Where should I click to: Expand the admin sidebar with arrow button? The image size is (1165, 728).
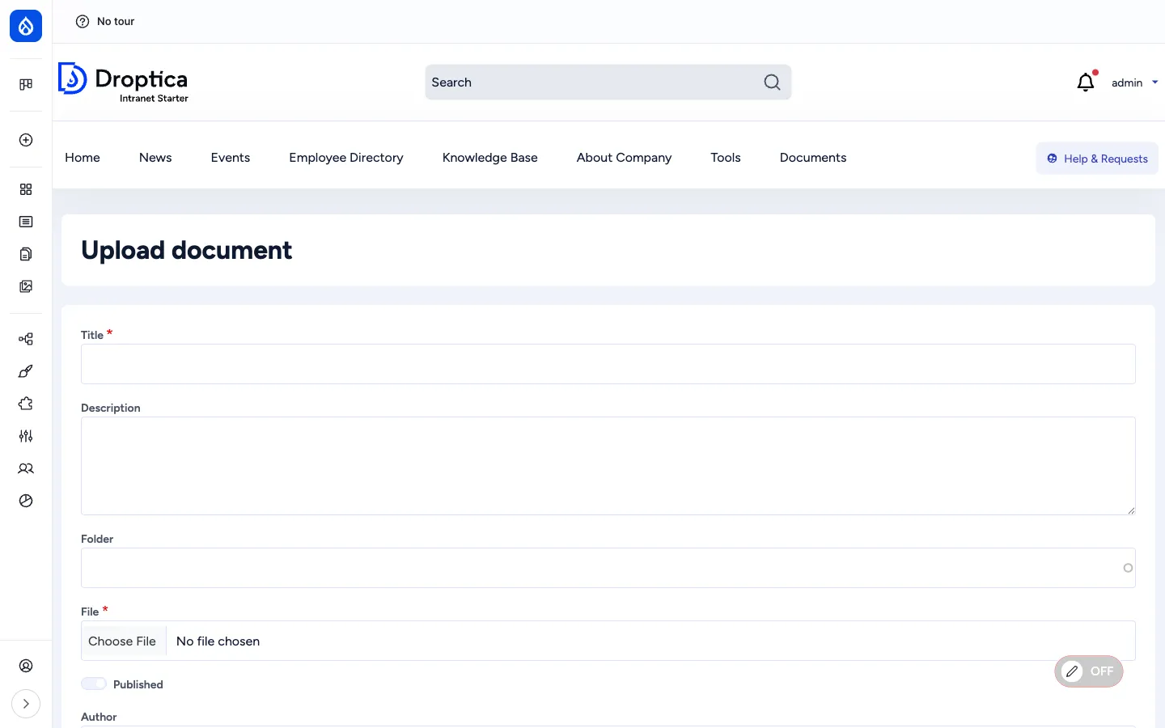coord(26,704)
